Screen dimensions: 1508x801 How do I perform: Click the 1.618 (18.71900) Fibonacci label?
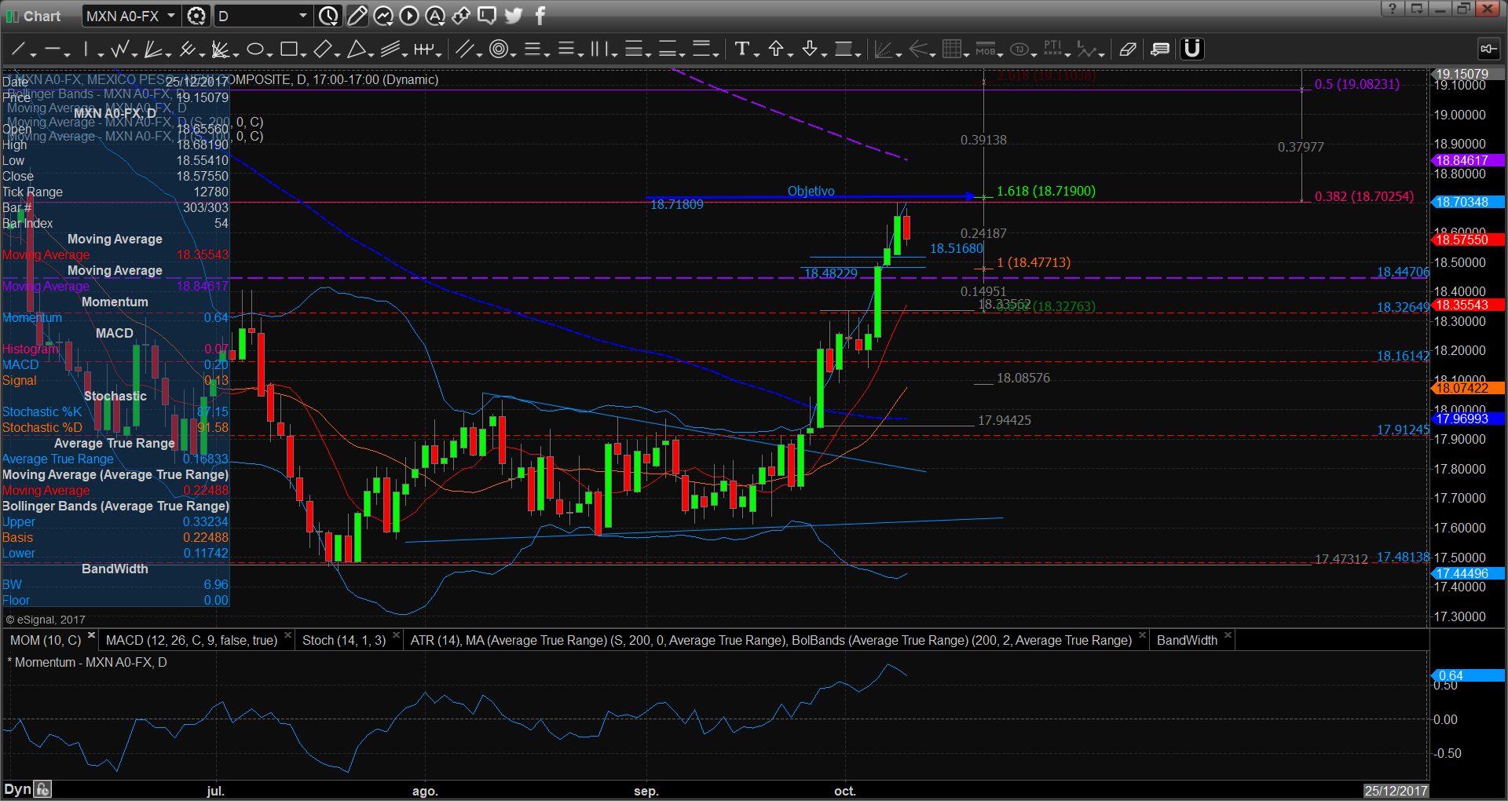[x=1045, y=191]
